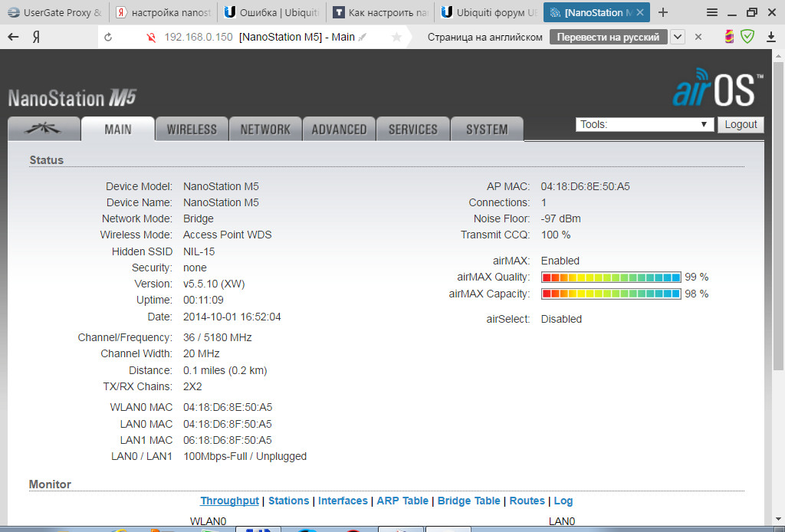The width and height of the screenshot is (785, 532).
Task: Click the address bar showing 192.168.0.150
Action: 199,37
